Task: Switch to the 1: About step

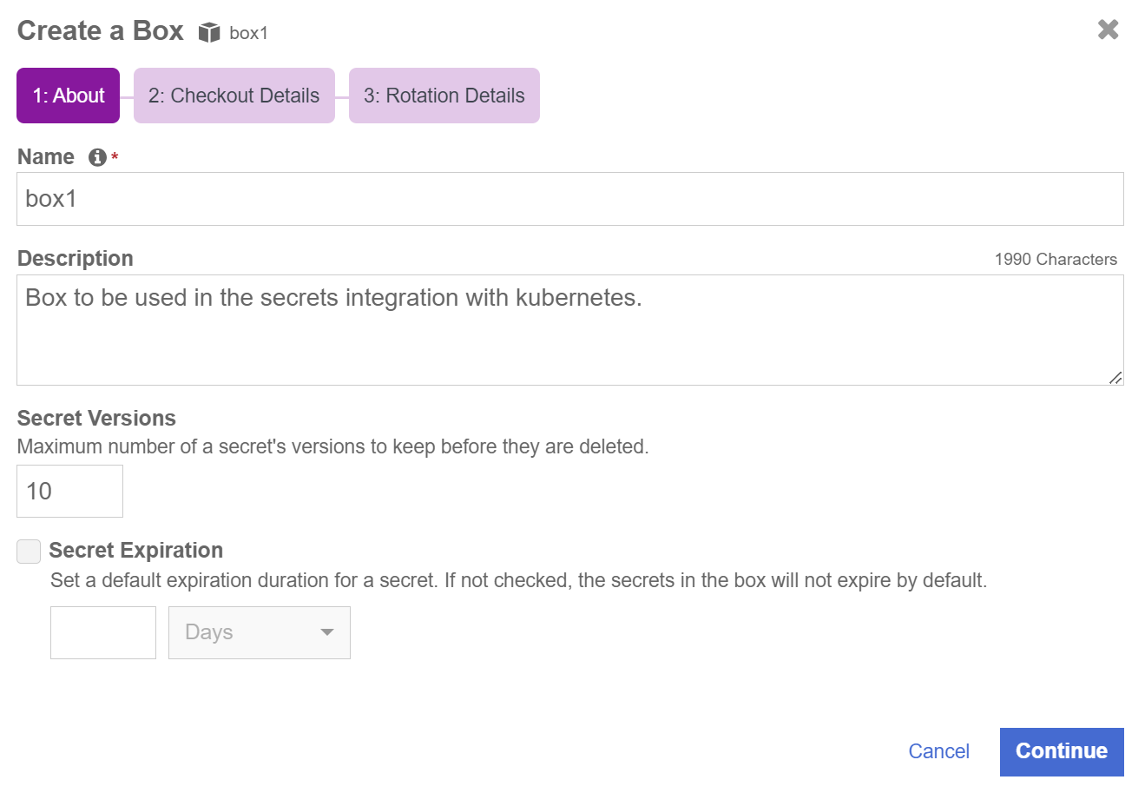Action: point(69,96)
